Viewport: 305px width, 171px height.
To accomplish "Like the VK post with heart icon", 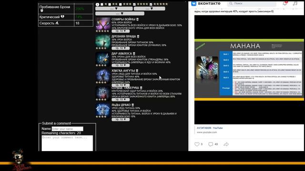I will coord(197,144).
